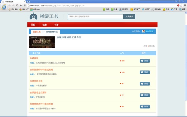
Task: Open the 游戏辅助 toolbar tool
Action: [156, 9]
